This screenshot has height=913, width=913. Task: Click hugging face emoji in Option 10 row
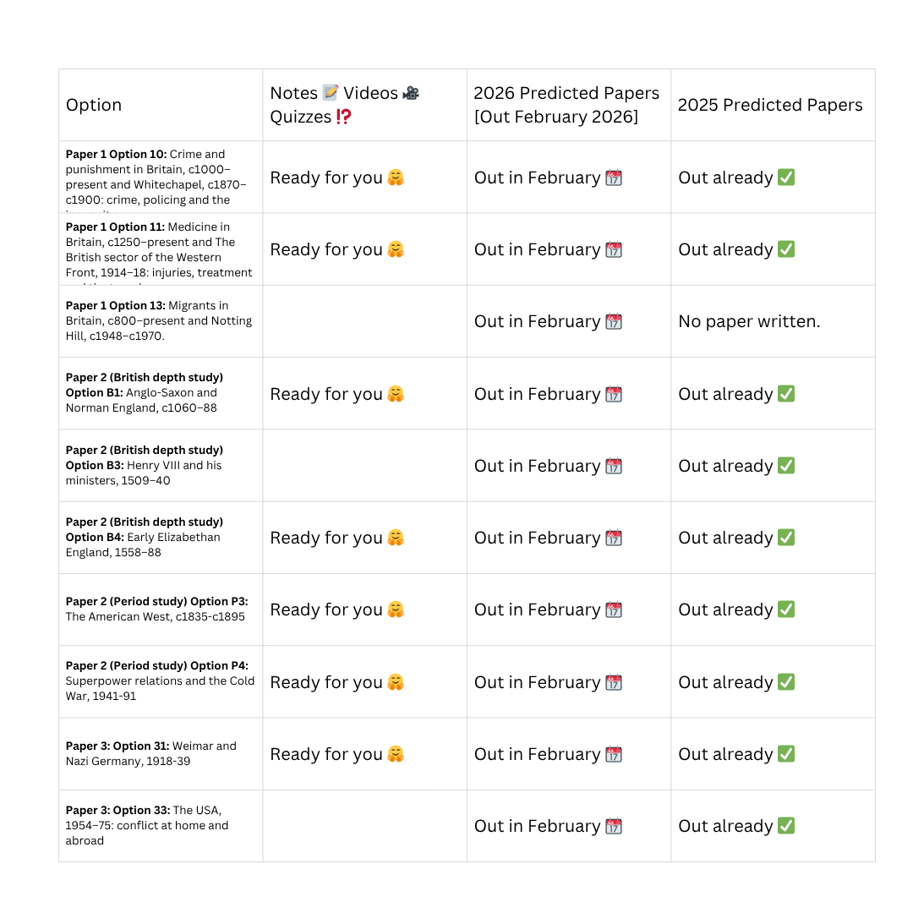(x=395, y=178)
